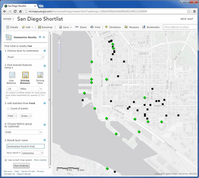Image resolution: width=199 pixels, height=178 pixels.
Task: Select the Driving distance icon
Action: click(25, 75)
